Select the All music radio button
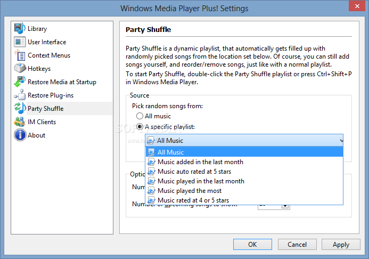This screenshot has height=259, width=369. tap(140, 116)
